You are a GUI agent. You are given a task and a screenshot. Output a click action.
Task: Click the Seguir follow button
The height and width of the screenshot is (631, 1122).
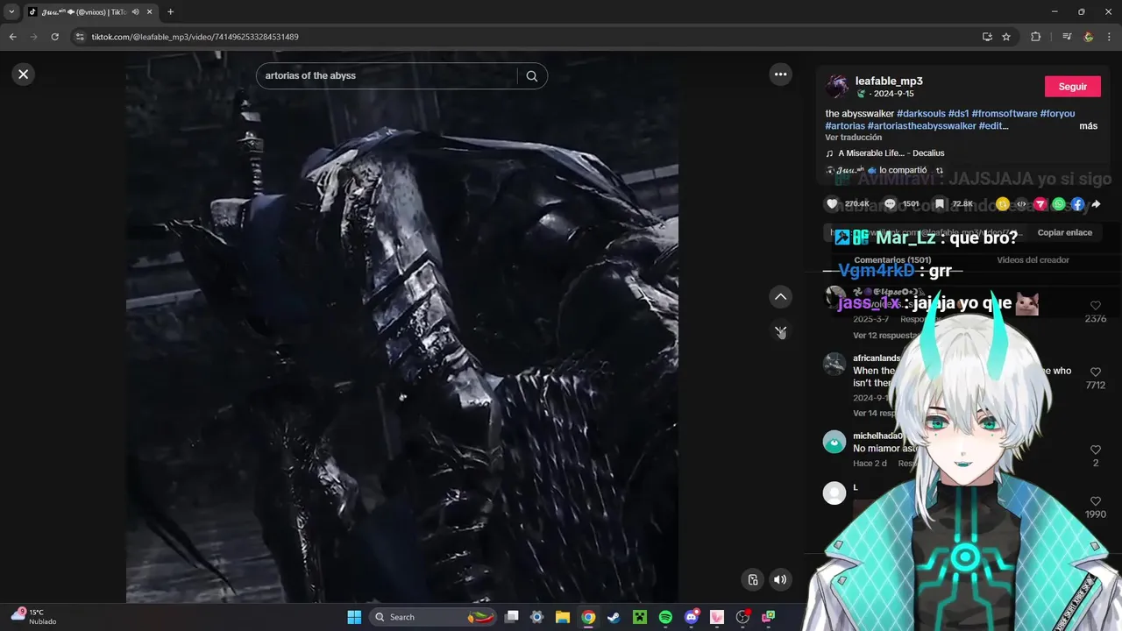click(x=1072, y=87)
